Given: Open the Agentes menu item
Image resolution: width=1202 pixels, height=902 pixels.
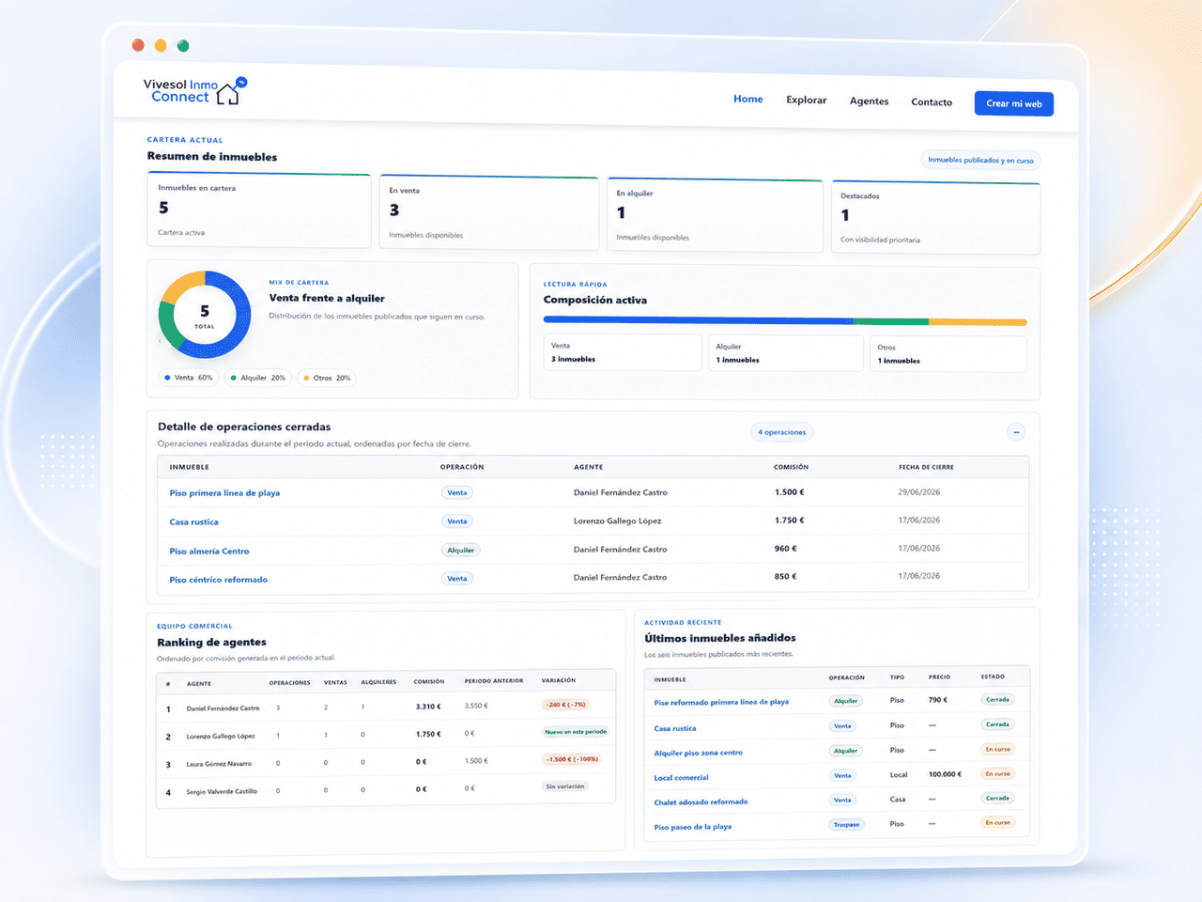Looking at the screenshot, I should point(870,101).
